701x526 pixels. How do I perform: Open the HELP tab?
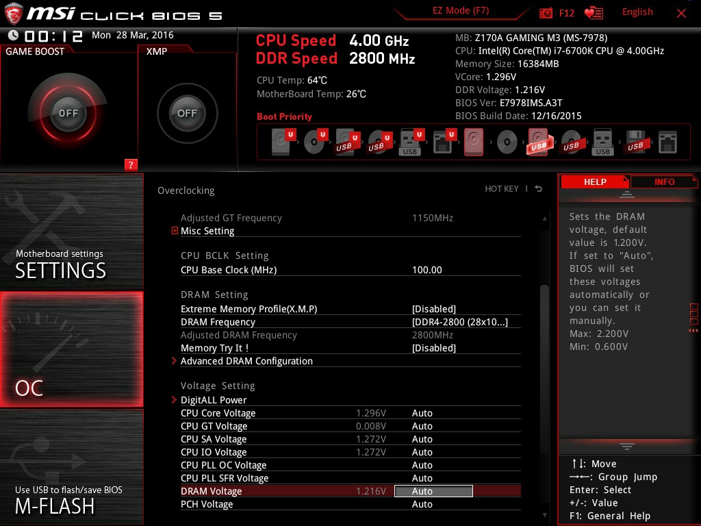coord(594,181)
